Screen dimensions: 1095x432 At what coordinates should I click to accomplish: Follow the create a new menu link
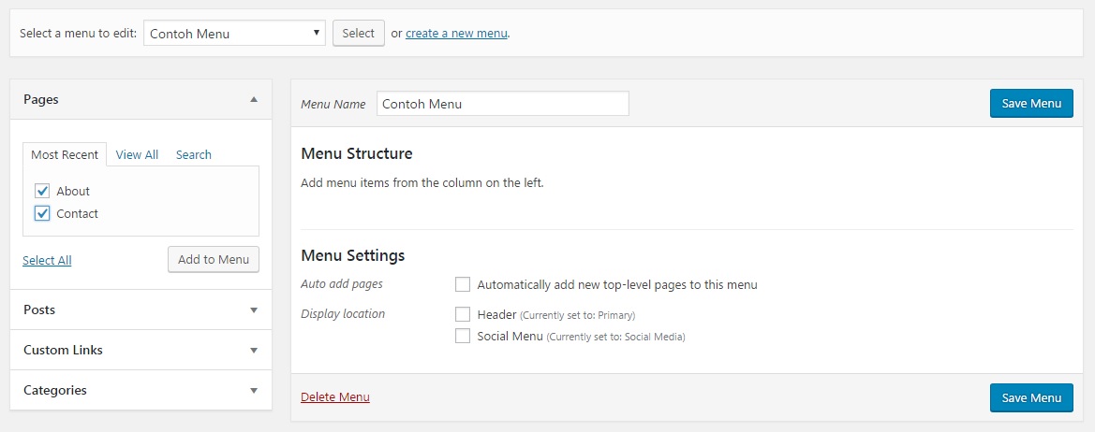(x=456, y=33)
